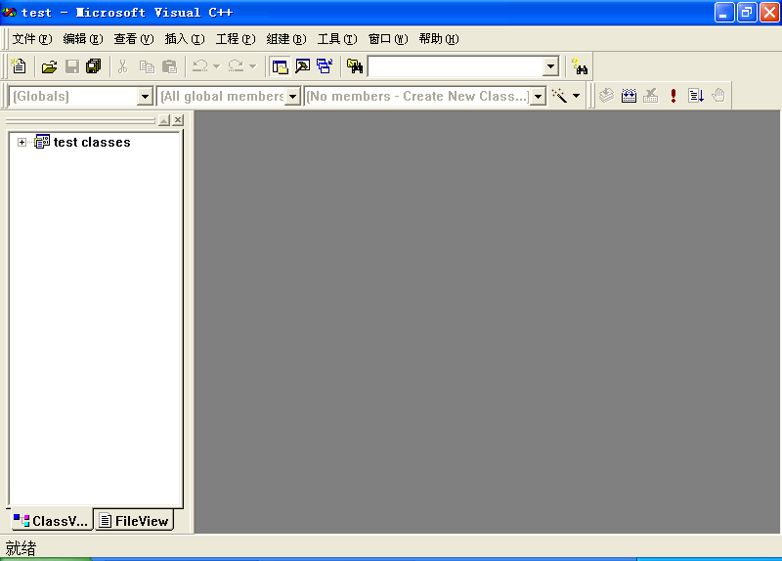Click the Cut scissors icon
This screenshot has height=561, width=782.
(x=123, y=66)
